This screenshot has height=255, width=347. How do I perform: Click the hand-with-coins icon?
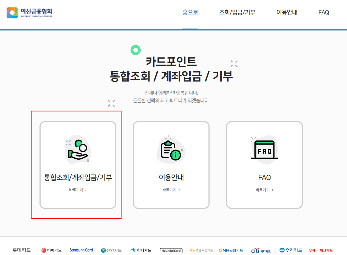coord(78,150)
